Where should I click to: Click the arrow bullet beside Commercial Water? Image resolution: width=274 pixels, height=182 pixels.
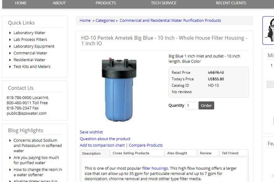[10, 53]
